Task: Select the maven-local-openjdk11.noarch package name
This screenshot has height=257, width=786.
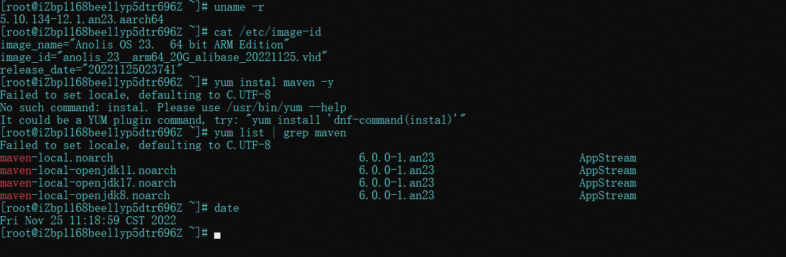Action: (x=88, y=170)
